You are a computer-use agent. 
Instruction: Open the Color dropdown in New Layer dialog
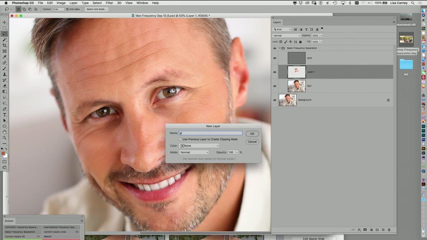point(199,146)
